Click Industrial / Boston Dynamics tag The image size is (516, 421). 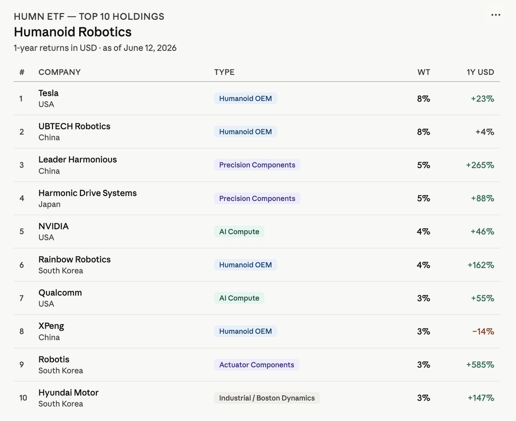click(x=267, y=398)
